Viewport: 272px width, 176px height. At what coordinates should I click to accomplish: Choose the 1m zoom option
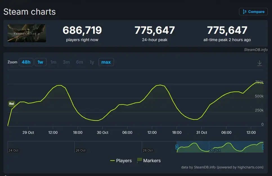tap(53, 62)
